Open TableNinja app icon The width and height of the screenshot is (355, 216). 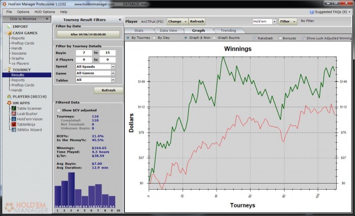click(14, 124)
